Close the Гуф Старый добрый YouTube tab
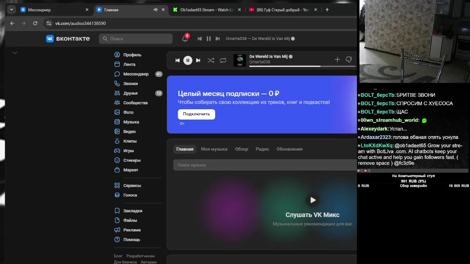The height and width of the screenshot is (264, 470). (x=315, y=10)
